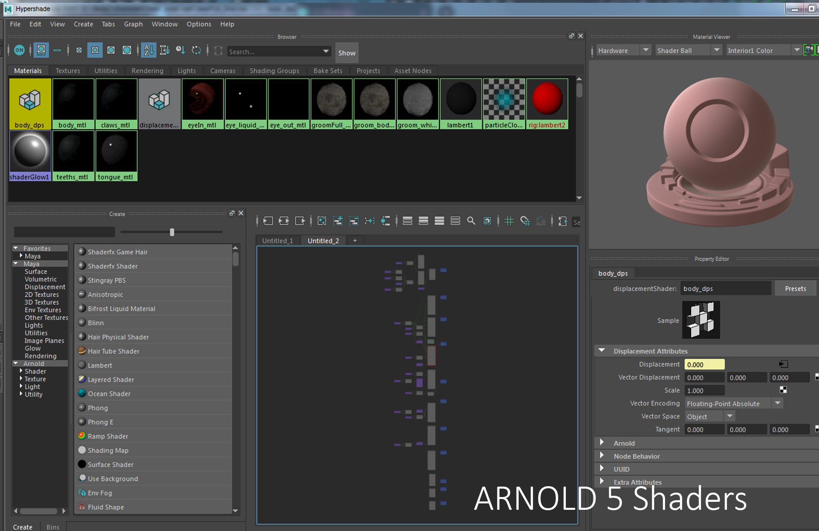Viewport: 819px width, 531px height.
Task: Click the Show button beside search field
Action: pos(346,53)
